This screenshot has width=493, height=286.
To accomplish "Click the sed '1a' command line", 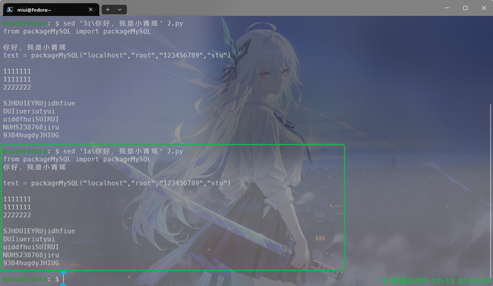I will 120,151.
